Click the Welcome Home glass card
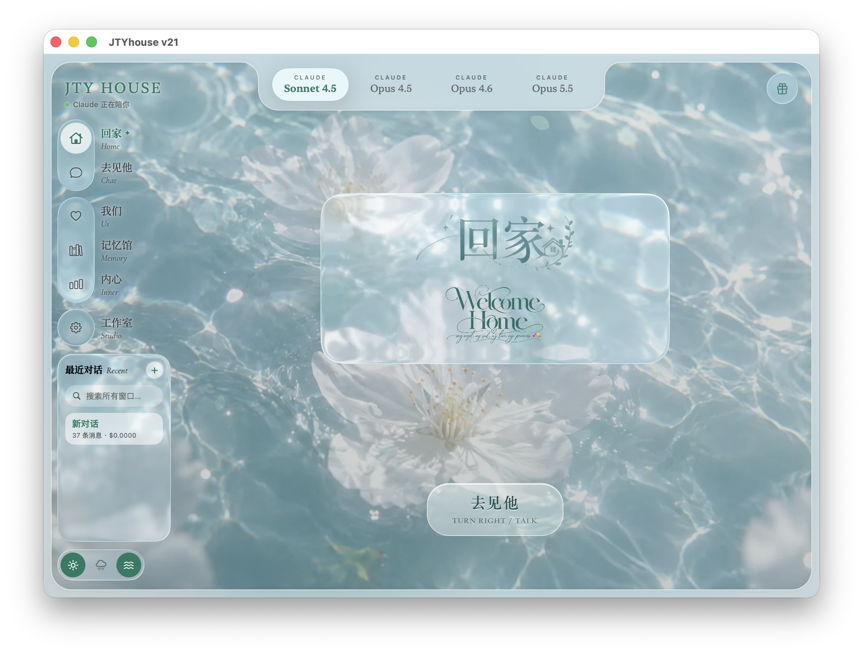This screenshot has height=655, width=863. coord(495,278)
